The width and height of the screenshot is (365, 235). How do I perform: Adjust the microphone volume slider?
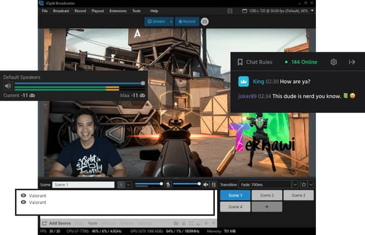point(149,184)
